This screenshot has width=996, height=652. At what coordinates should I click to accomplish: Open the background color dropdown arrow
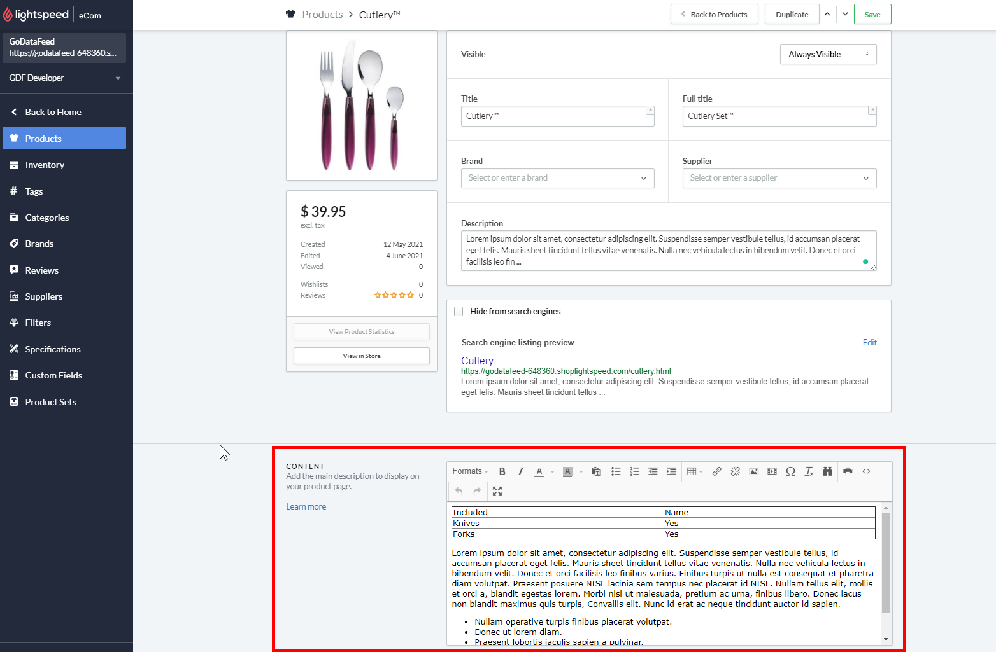point(581,471)
